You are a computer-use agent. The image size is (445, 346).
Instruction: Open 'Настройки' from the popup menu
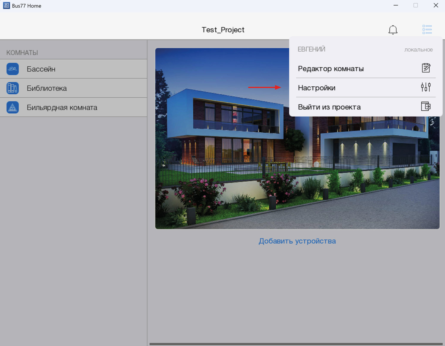(317, 88)
